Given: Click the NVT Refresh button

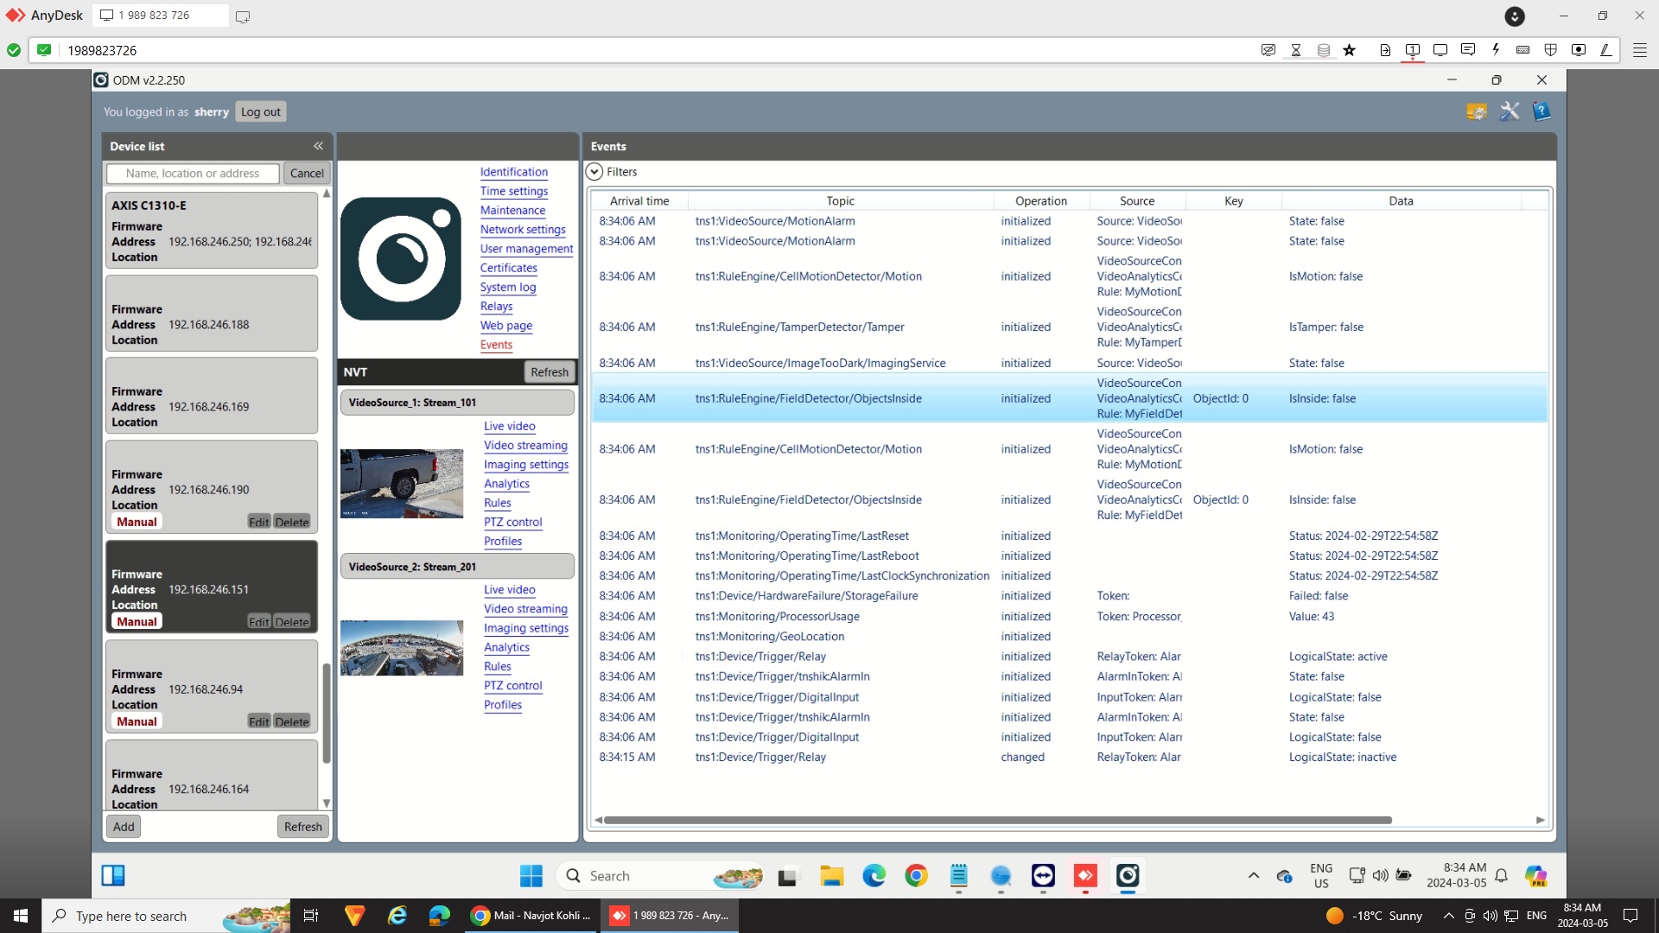Looking at the screenshot, I should (550, 372).
